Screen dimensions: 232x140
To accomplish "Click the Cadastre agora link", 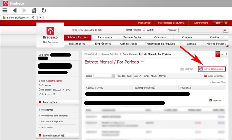I will 53,81.
